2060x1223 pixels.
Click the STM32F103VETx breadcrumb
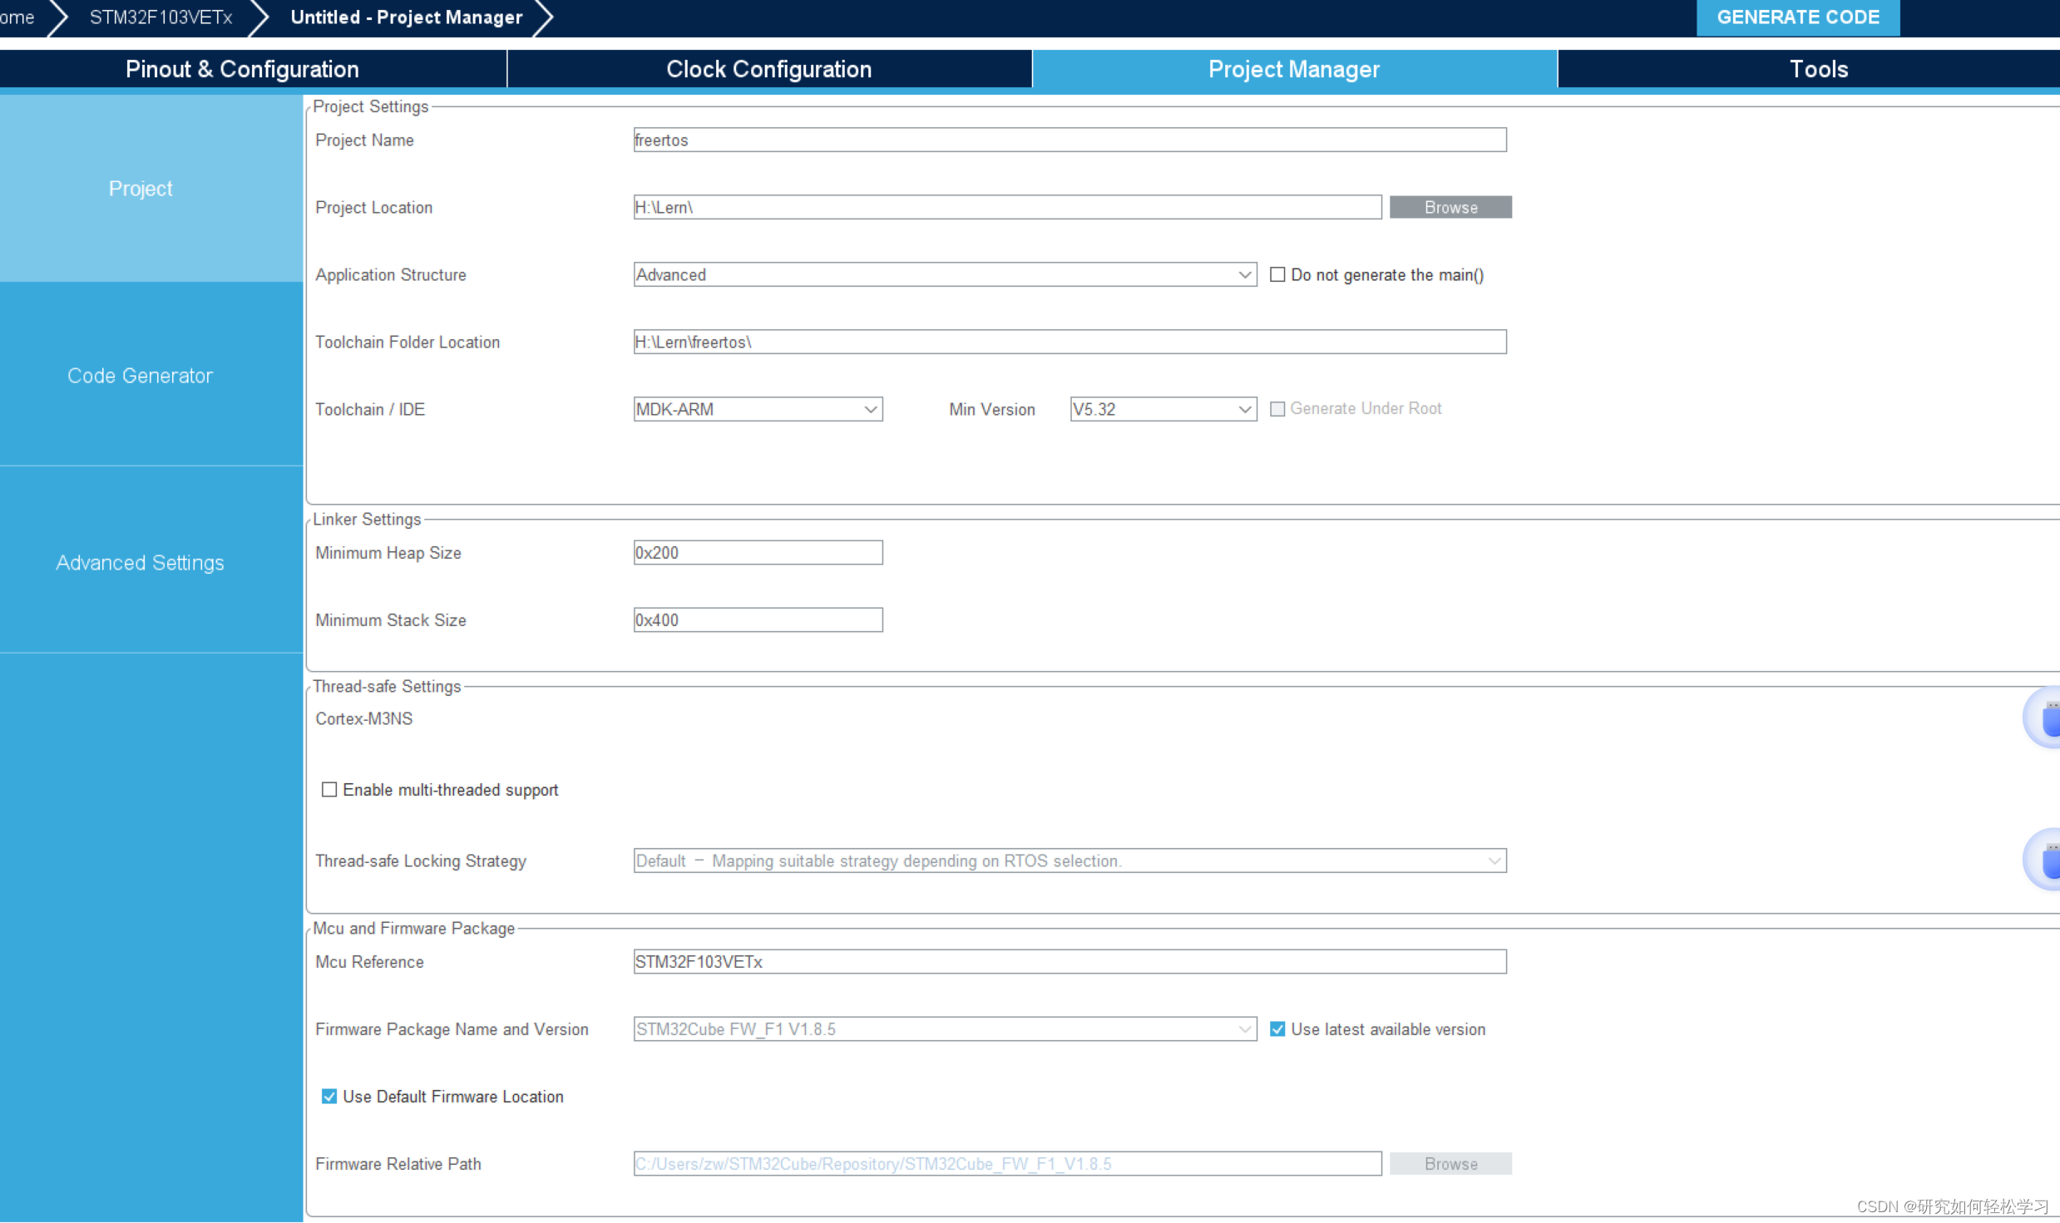coord(161,17)
